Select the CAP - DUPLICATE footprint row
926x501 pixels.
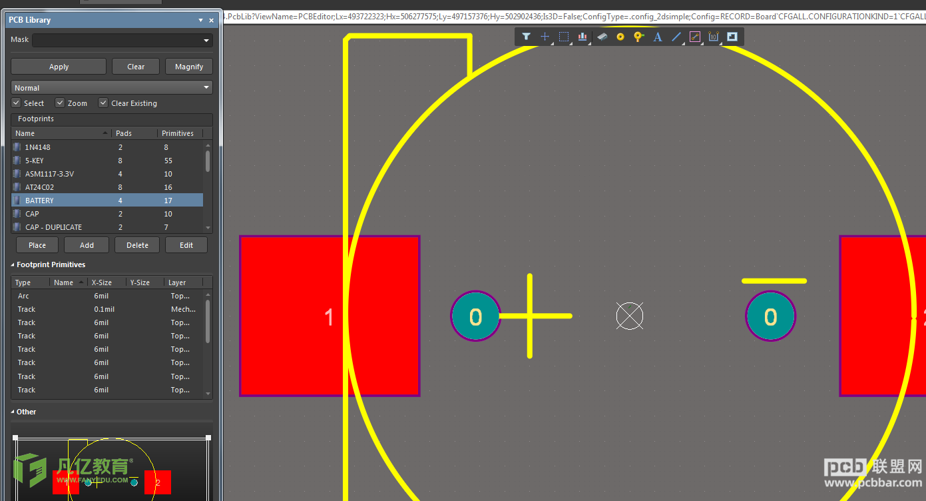pos(107,227)
